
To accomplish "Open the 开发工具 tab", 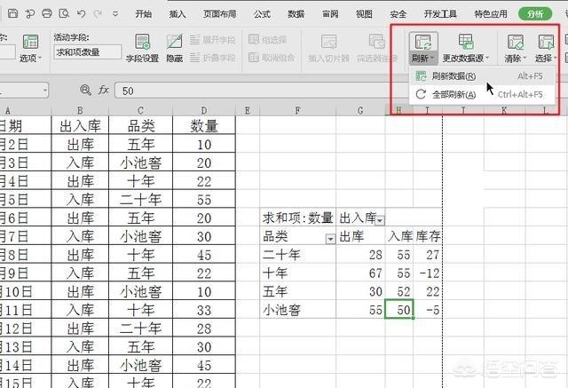I will point(440,14).
